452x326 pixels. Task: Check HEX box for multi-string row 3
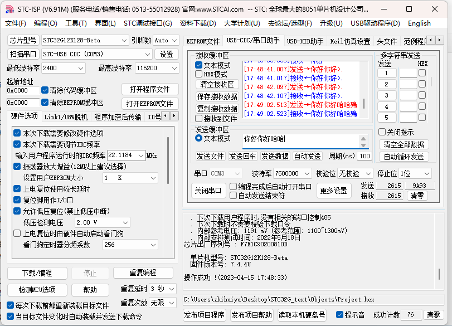[x=422, y=95]
